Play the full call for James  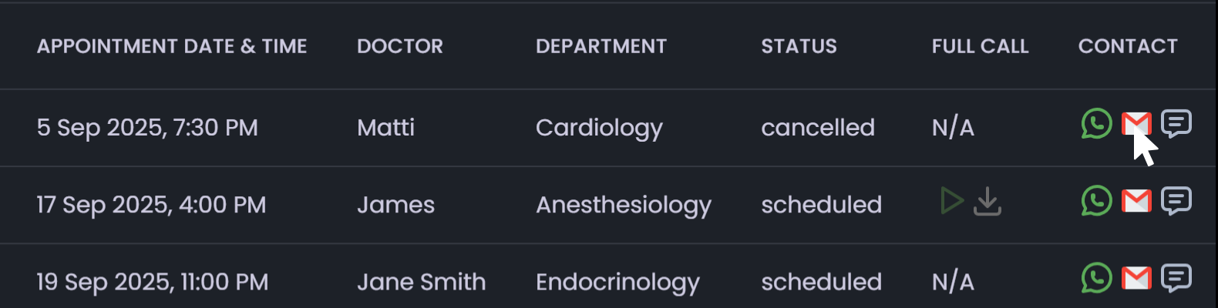tap(952, 202)
